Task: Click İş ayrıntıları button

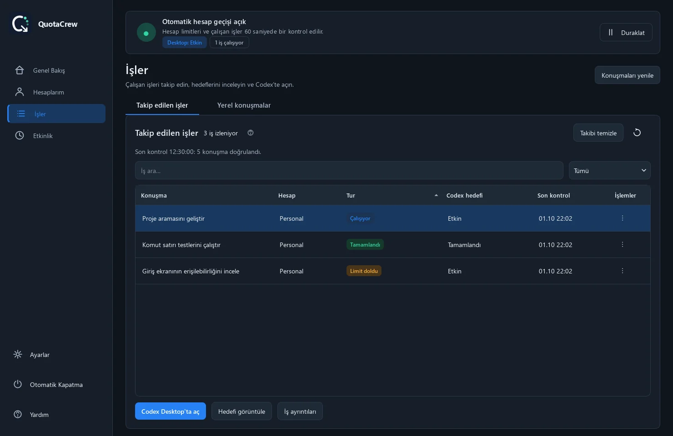Action: point(300,411)
